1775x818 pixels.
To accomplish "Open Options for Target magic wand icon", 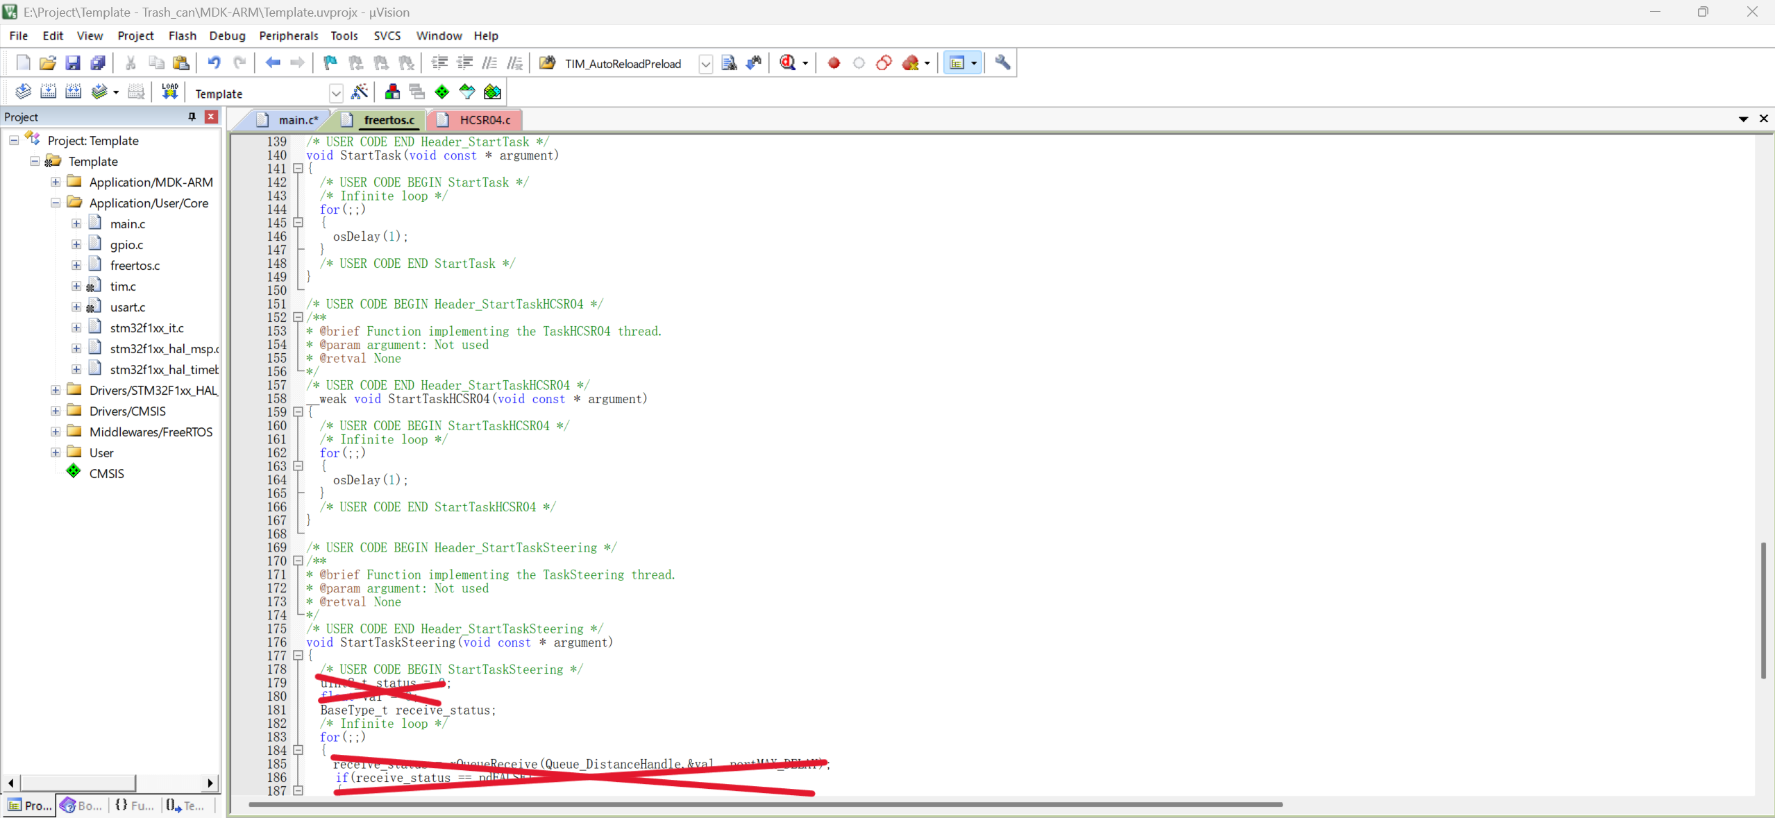I will (x=360, y=92).
